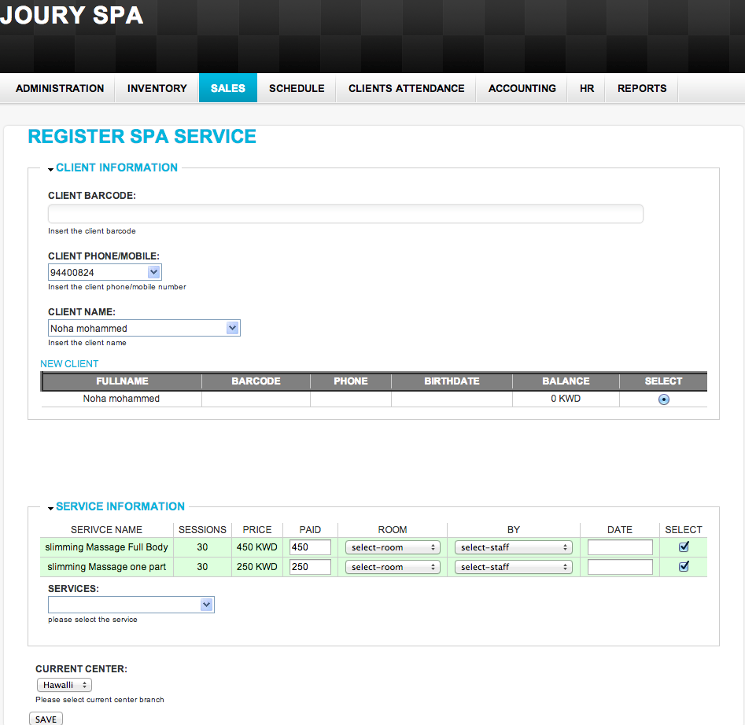
Task: Select the Noha mohammed client radio button
Action: tap(664, 399)
